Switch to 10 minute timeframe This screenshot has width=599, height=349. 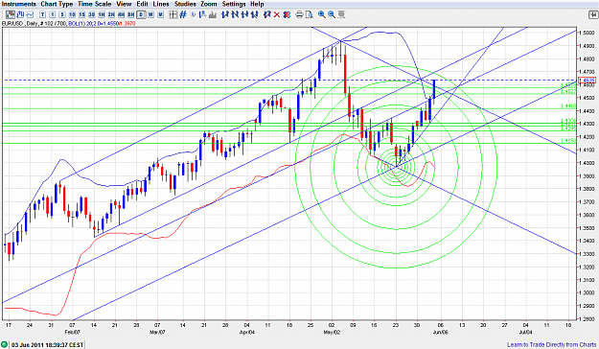pos(72,14)
